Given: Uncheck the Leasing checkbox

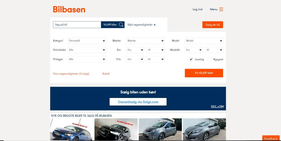Looking at the screenshot, I should click(191, 59).
